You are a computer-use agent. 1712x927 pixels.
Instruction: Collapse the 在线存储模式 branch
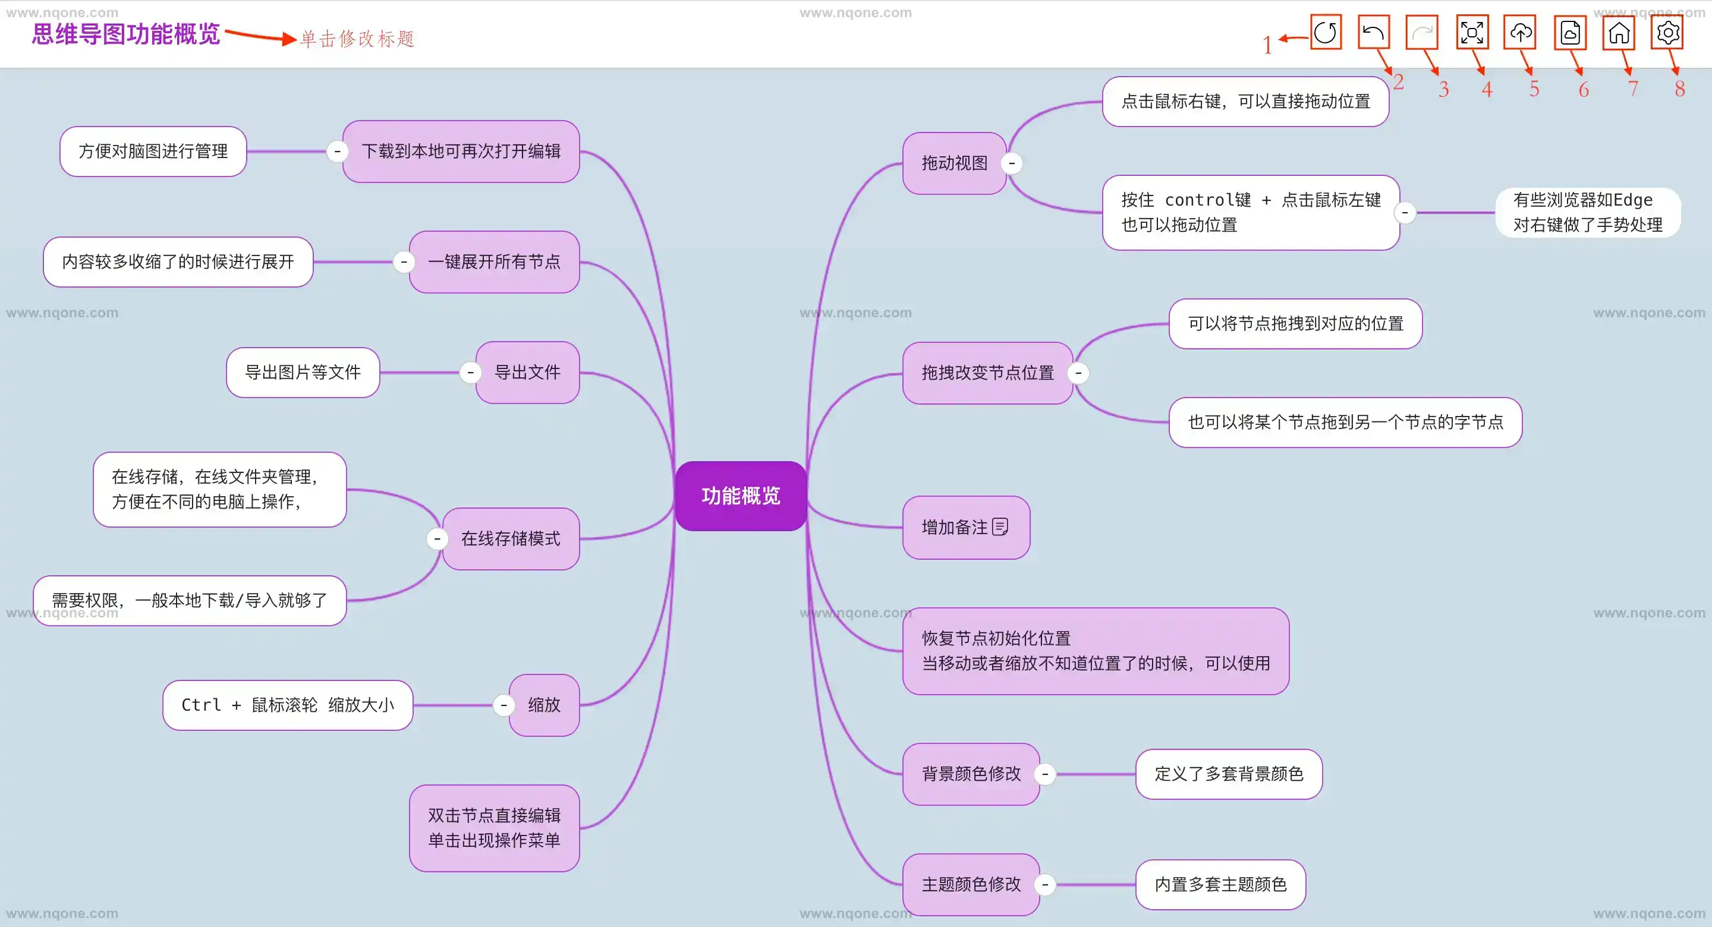[437, 539]
